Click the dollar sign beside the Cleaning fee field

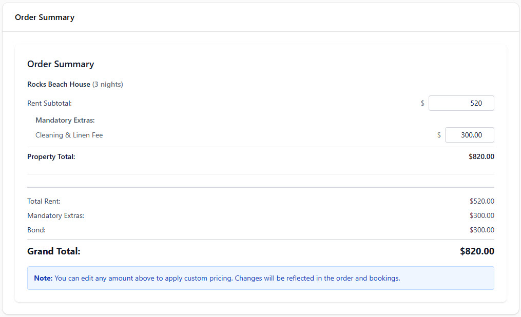coord(439,135)
